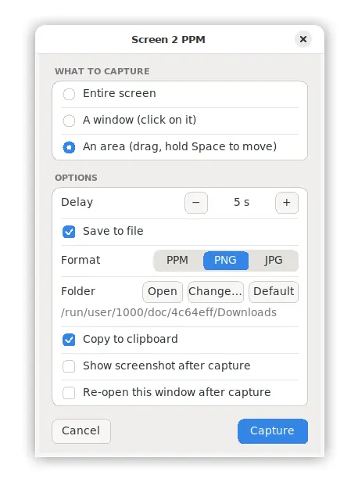The height and width of the screenshot is (479, 358).
Task: Click the Folder label
Action: coord(78,291)
